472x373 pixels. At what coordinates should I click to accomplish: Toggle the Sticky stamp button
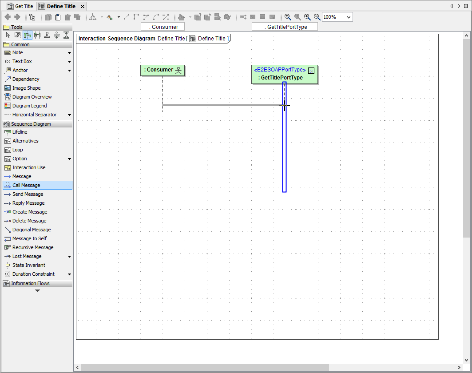click(47, 36)
